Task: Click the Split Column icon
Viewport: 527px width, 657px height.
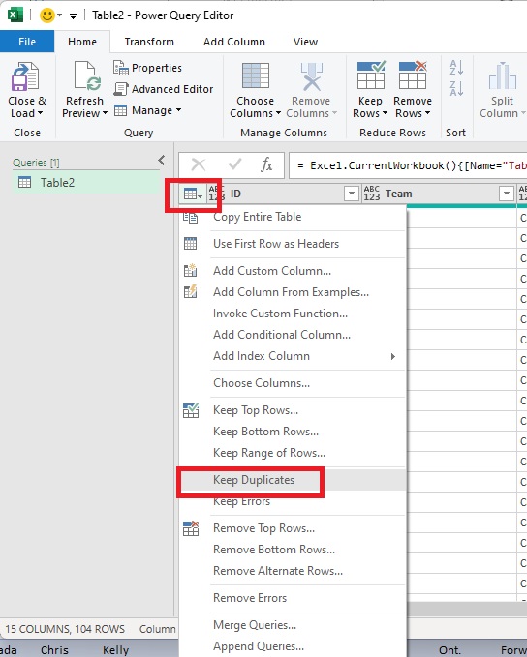Action: (x=502, y=75)
